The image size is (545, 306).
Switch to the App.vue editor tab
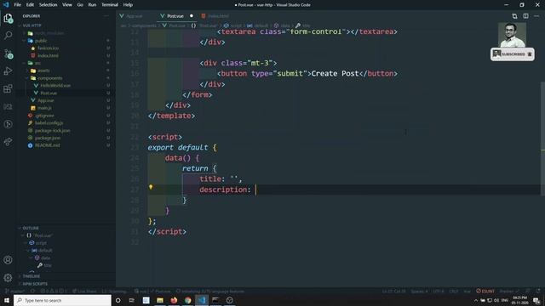135,16
